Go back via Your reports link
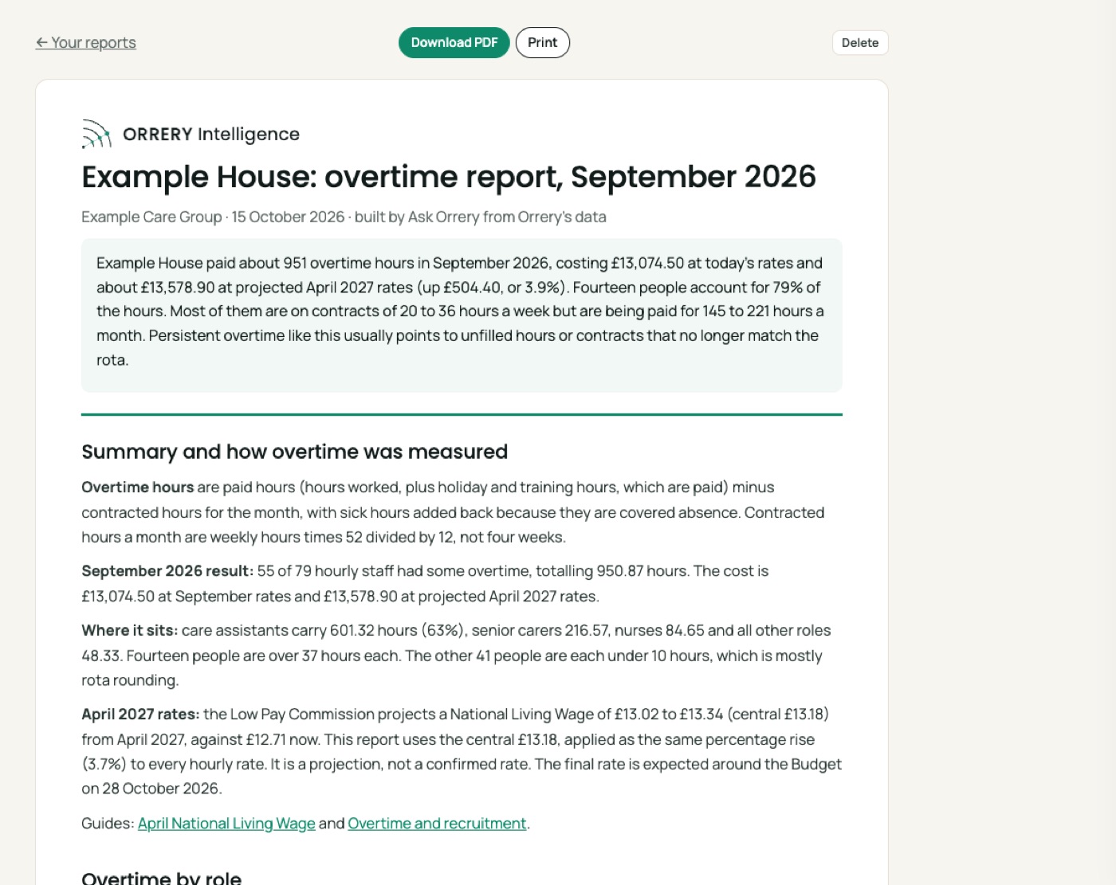The height and width of the screenshot is (885, 1116). coord(85,43)
